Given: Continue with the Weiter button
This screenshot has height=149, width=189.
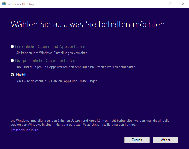Looking at the screenshot, I should coord(165,140).
